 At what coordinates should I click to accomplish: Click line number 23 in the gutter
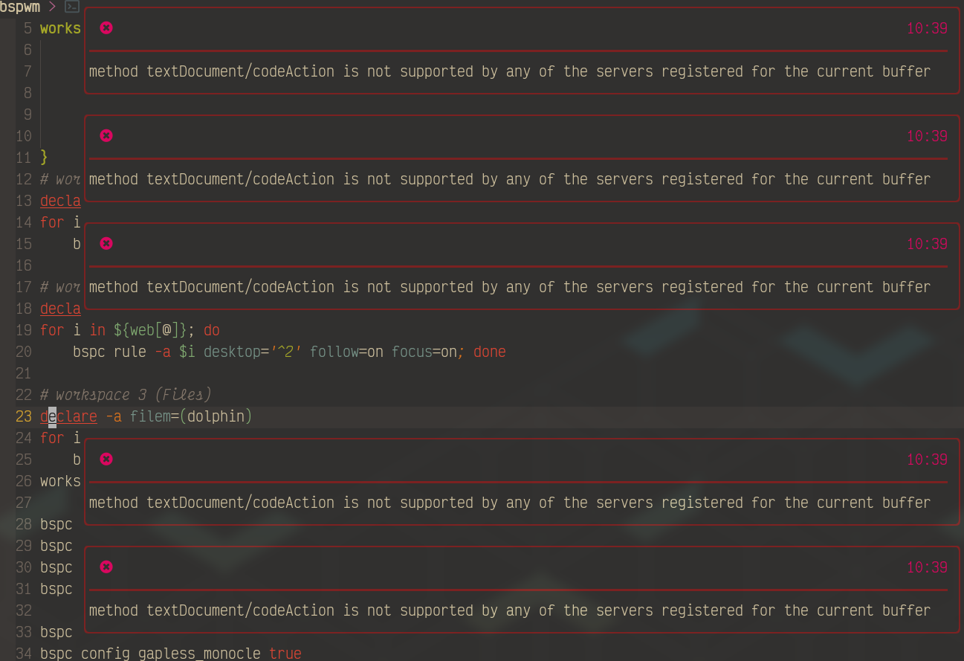23,416
